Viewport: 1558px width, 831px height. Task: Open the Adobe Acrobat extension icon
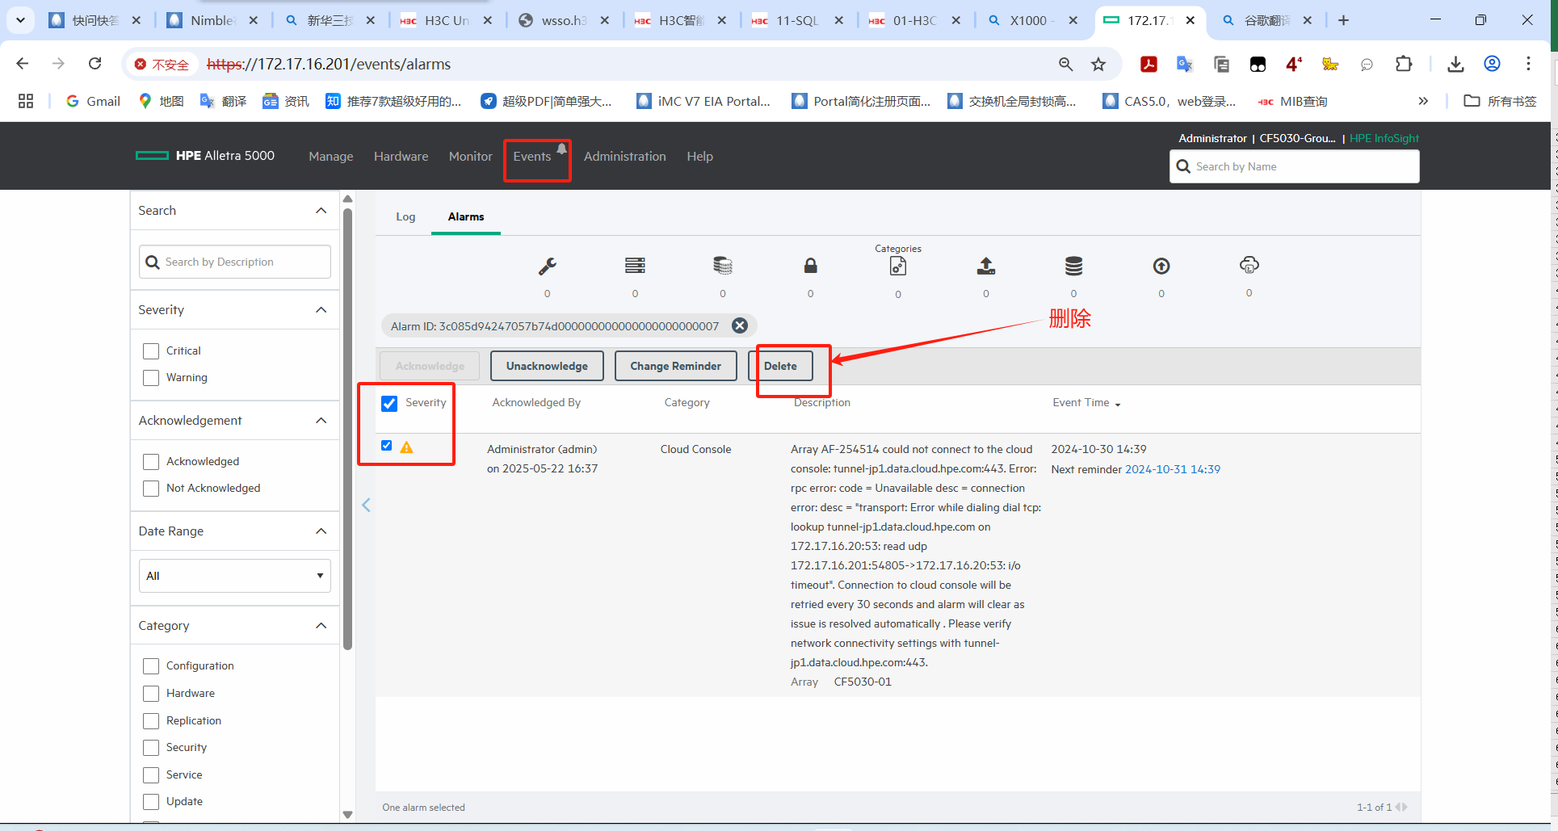pos(1149,64)
